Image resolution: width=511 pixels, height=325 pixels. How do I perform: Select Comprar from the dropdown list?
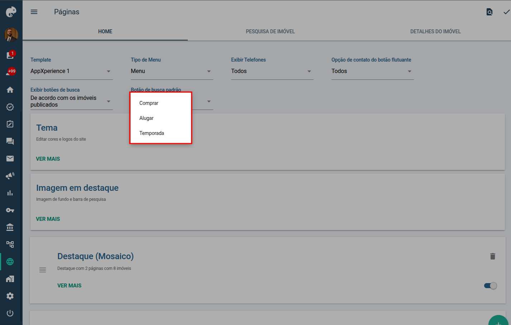[x=161, y=103]
